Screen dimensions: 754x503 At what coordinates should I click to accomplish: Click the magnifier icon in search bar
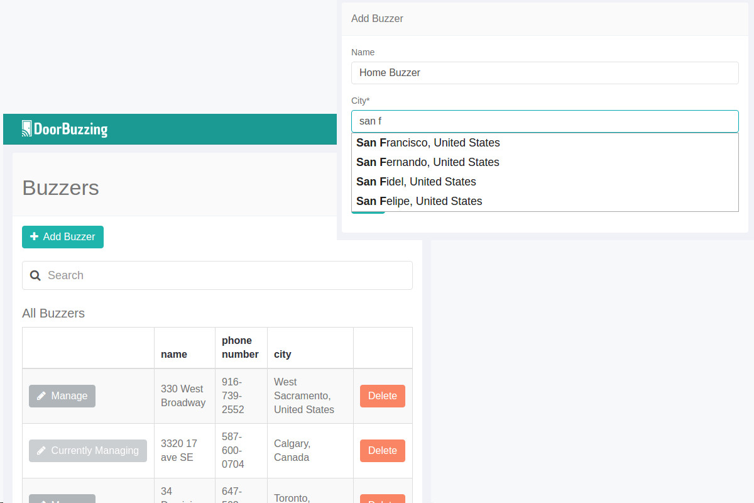pyautogui.click(x=36, y=275)
